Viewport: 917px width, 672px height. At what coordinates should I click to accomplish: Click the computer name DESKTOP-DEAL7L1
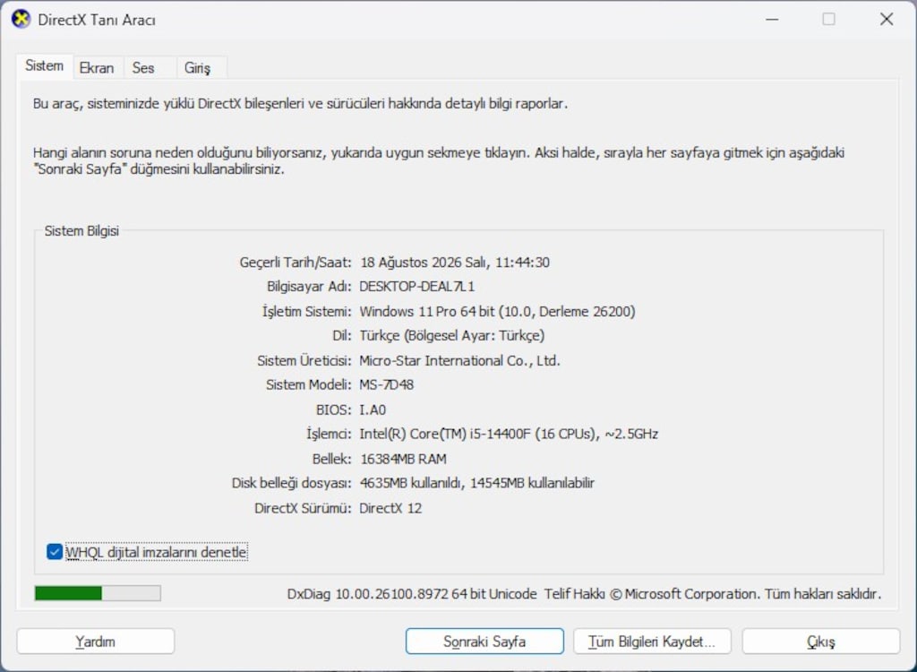(x=417, y=287)
